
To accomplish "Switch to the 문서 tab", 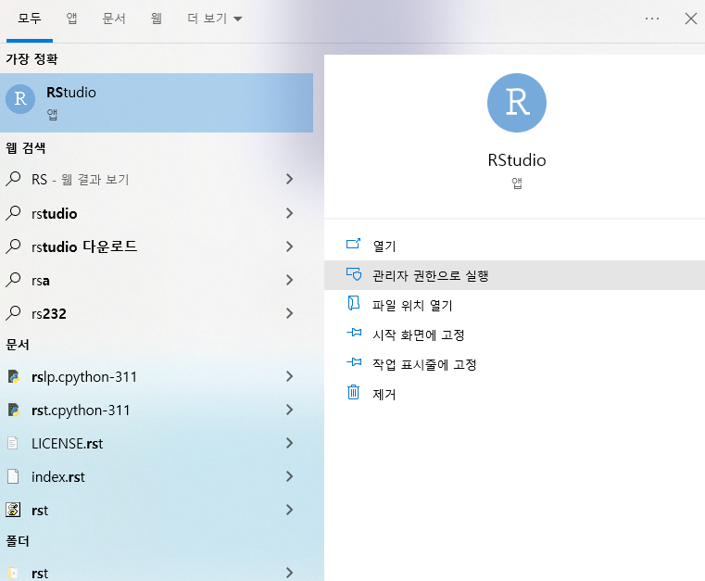I will point(114,19).
